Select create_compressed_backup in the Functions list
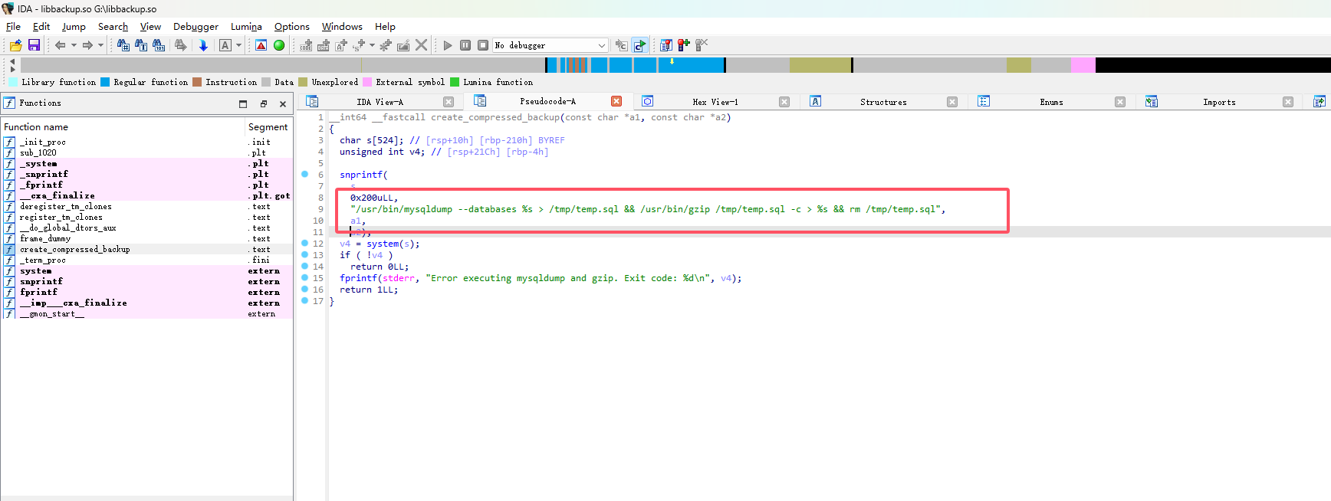The height and width of the screenshot is (501, 1331). tap(75, 250)
